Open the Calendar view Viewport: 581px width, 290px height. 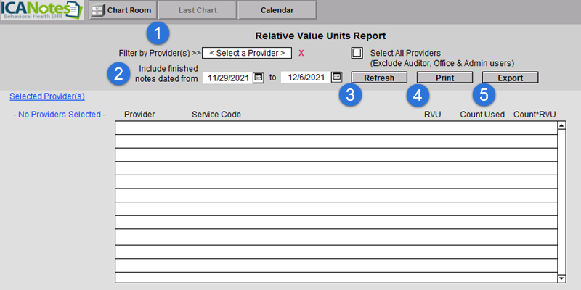click(x=277, y=11)
